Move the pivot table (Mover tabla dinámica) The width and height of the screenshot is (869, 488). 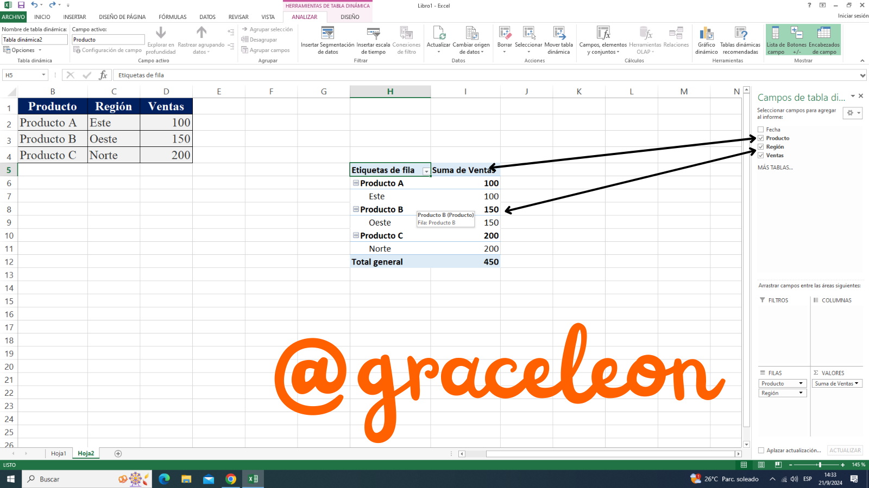[x=558, y=40]
